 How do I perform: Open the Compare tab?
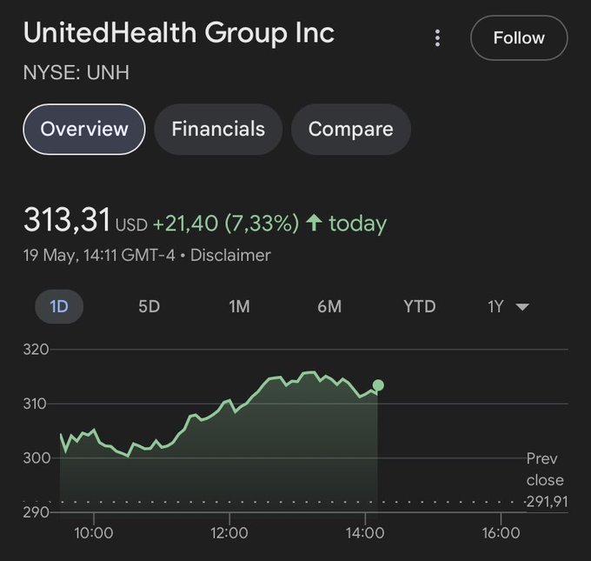[x=350, y=129]
